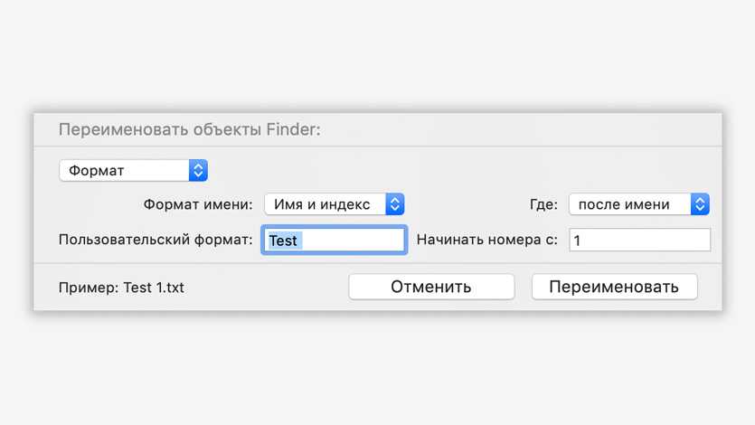Click the Где label
This screenshot has width=755, height=425.
coord(543,204)
